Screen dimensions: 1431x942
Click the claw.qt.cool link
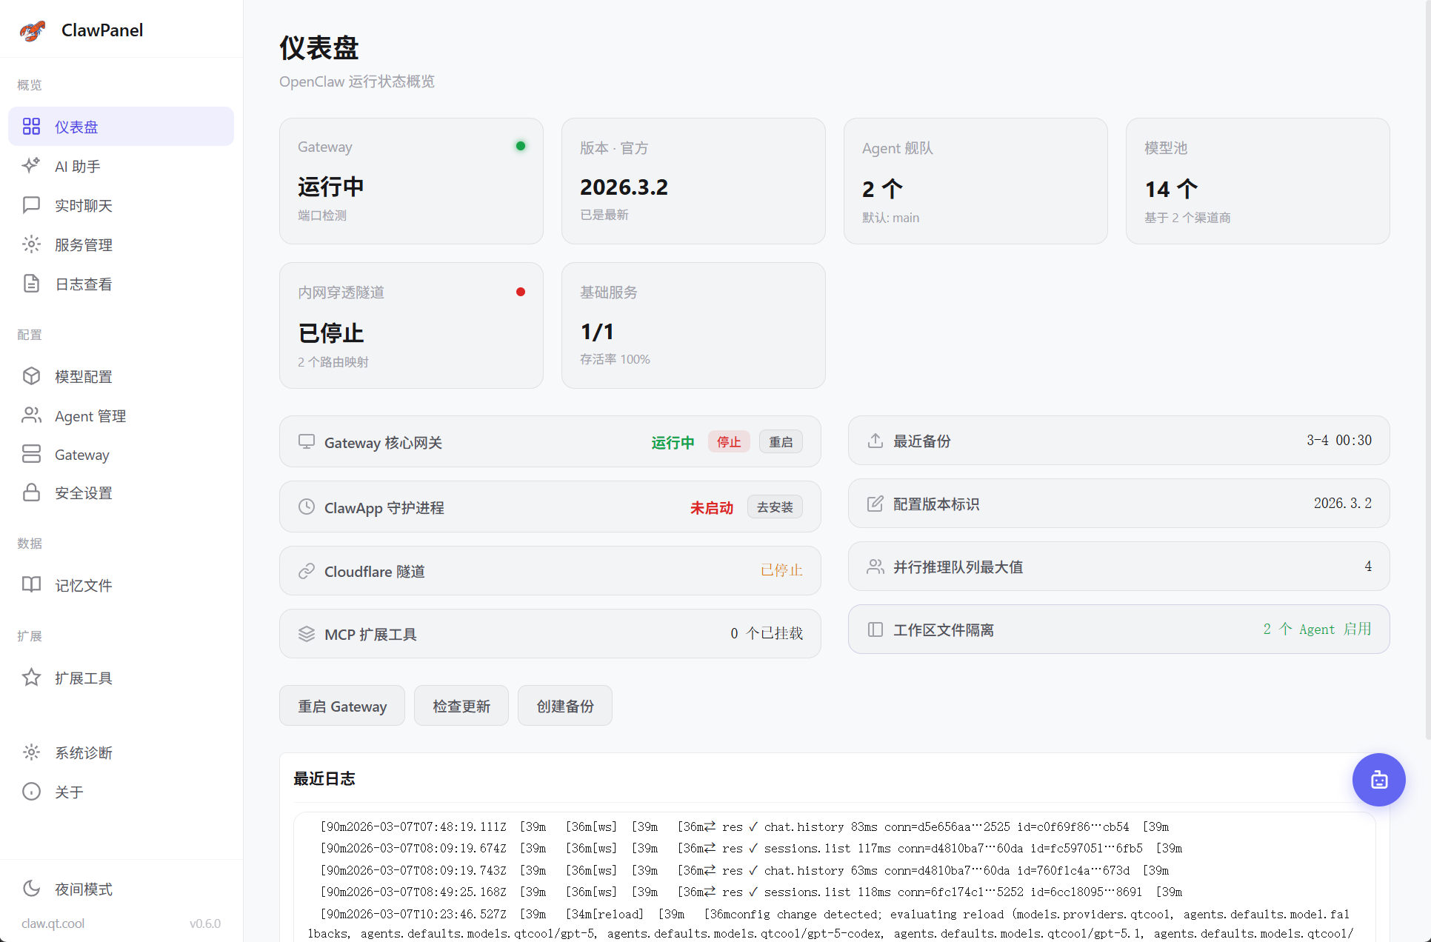pos(53,923)
